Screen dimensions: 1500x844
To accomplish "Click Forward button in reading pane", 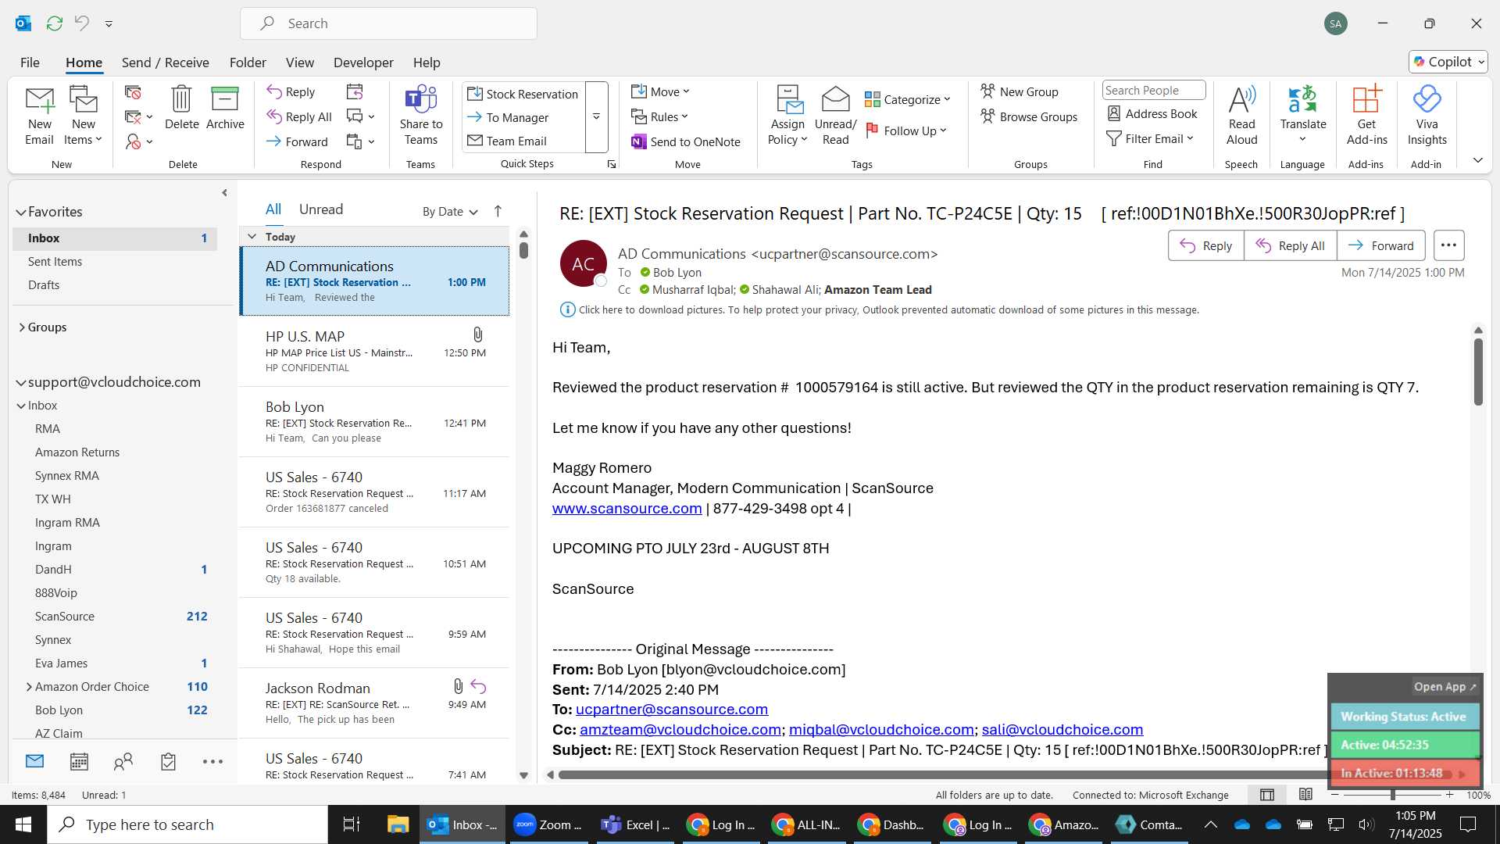I will (1380, 245).
